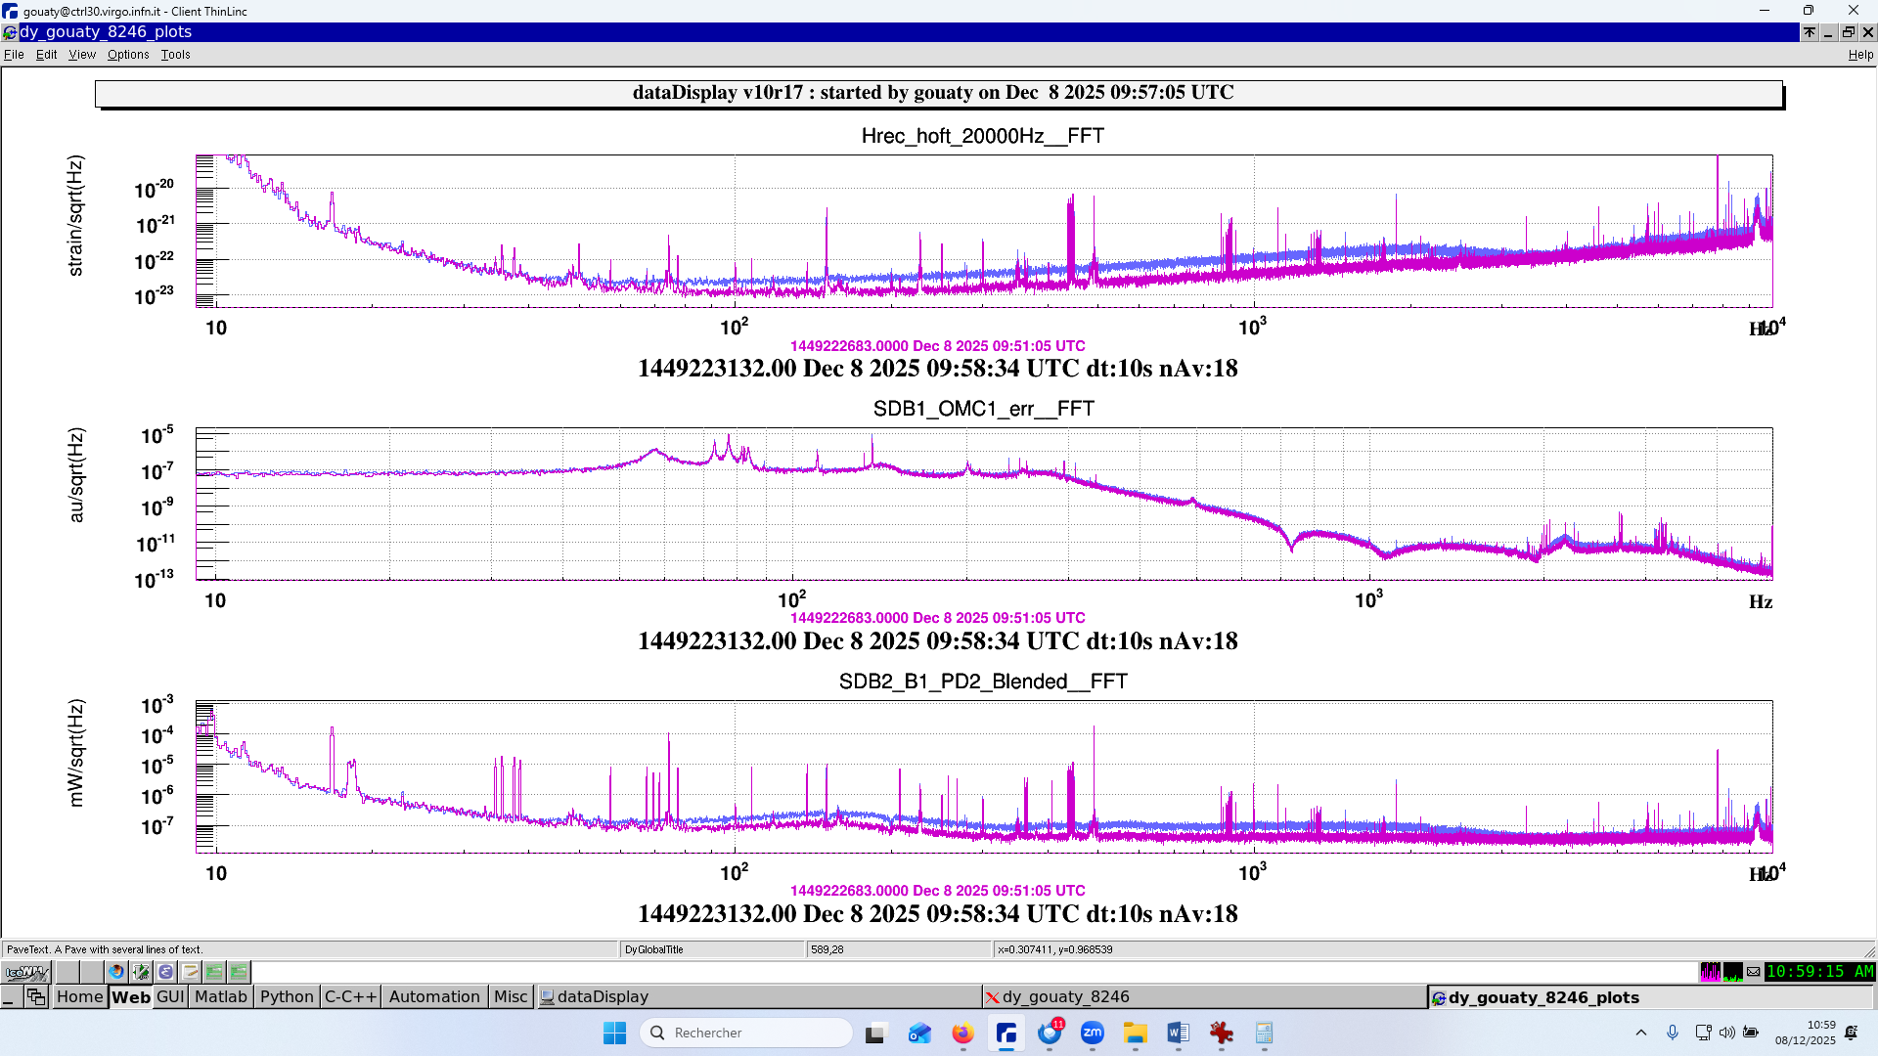Switch to the Matlab workspace
Screen dimensions: 1878x1056
[x=220, y=996]
